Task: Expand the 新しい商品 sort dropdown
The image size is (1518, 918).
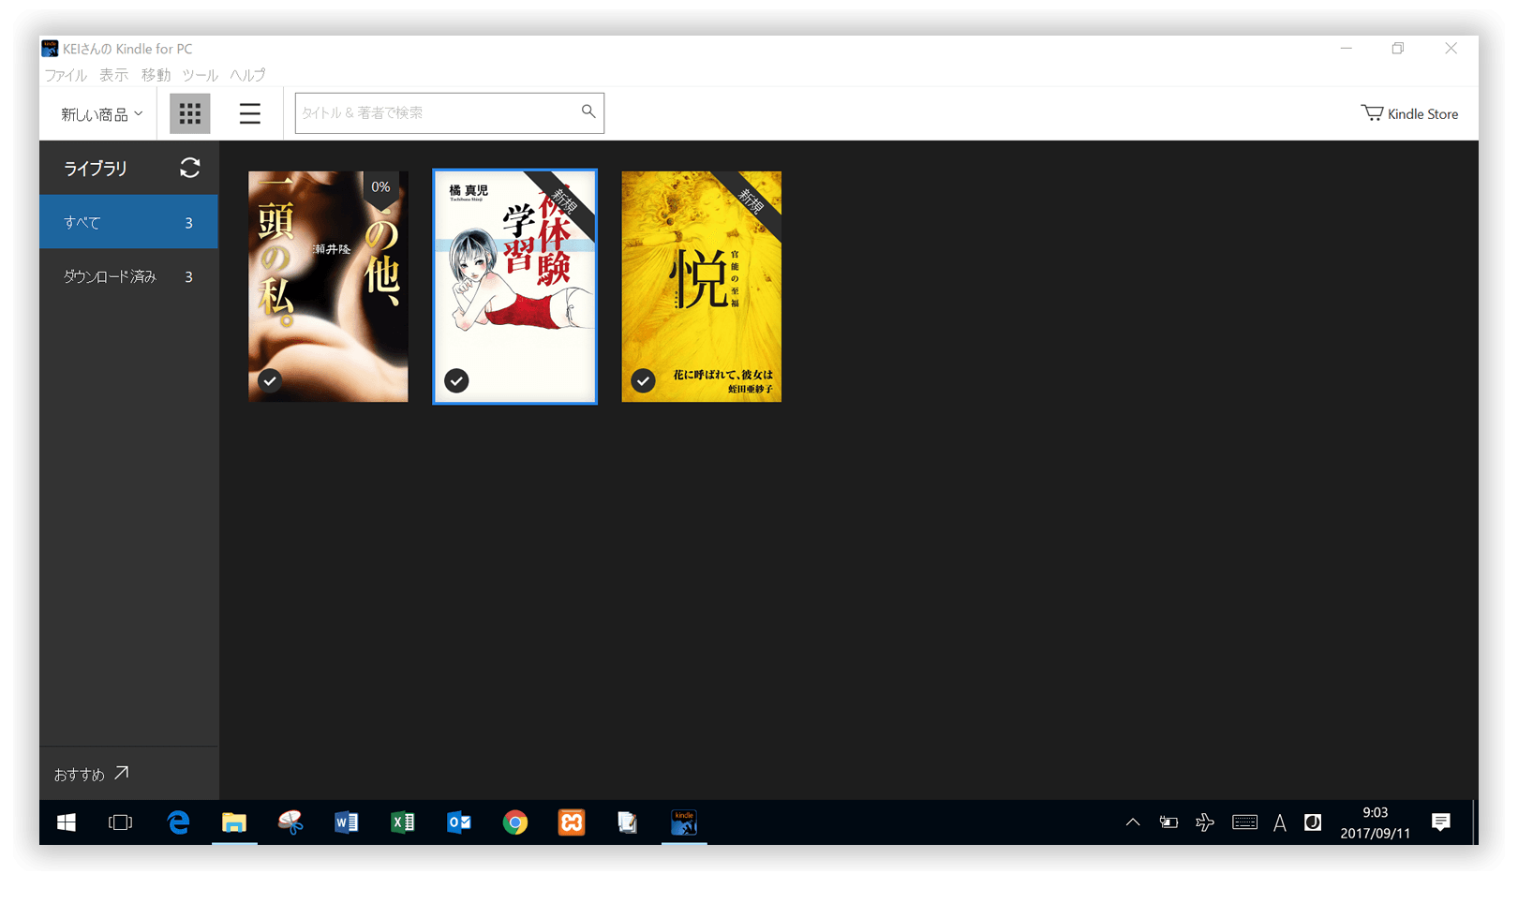Action: pyautogui.click(x=101, y=114)
